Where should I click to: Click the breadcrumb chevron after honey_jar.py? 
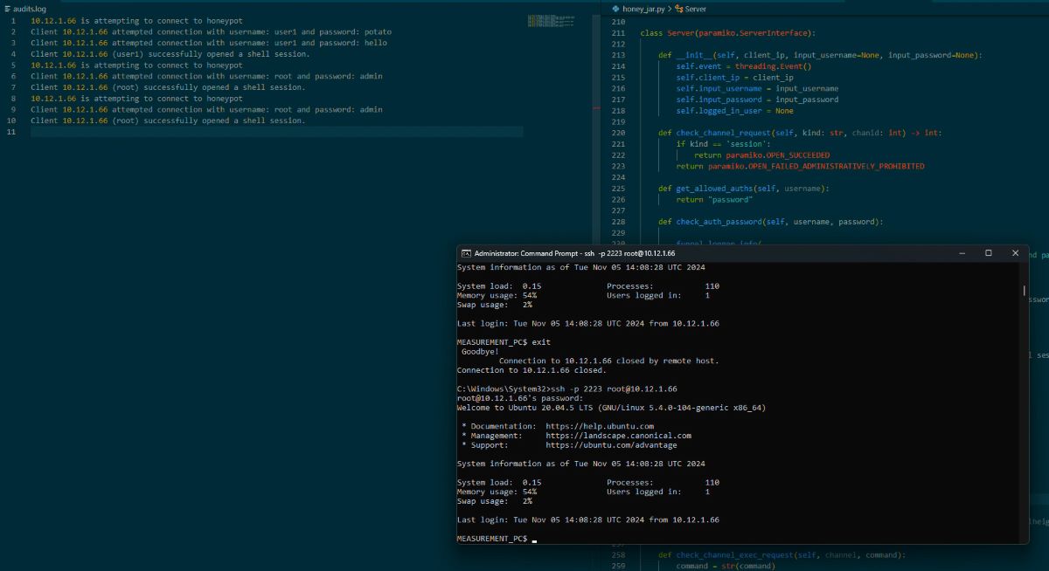pos(669,9)
